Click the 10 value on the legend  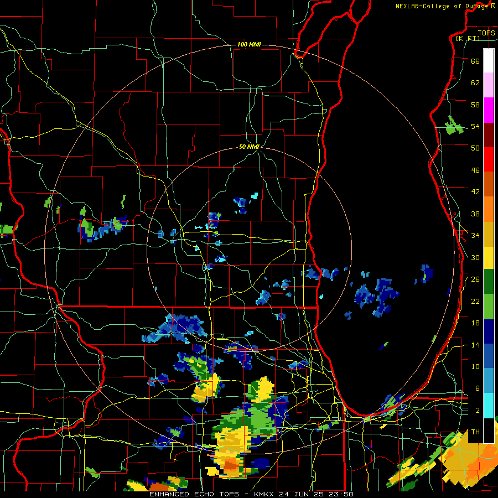475,366
